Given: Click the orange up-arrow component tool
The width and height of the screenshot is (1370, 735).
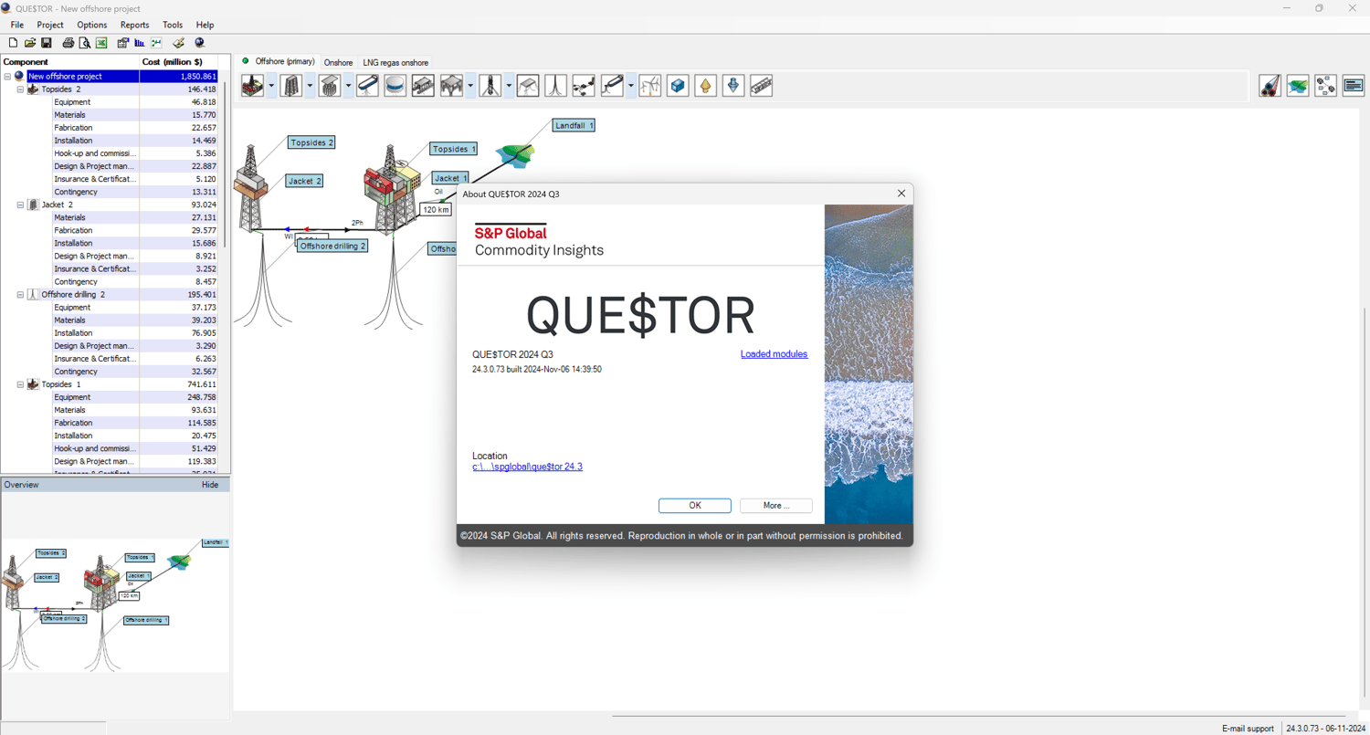Looking at the screenshot, I should tap(705, 86).
